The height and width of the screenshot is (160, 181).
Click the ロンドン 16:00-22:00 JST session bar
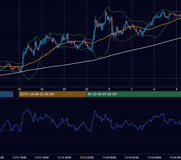[x=52, y=94]
